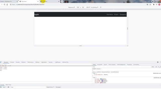Toggle the DevTools inspect element icon
This screenshot has height=90, width=161.
[1, 62]
